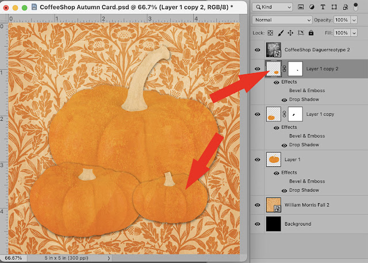Filter layers by pixel layer icon
Viewport: 368px width, 263px height.
(x=301, y=7)
